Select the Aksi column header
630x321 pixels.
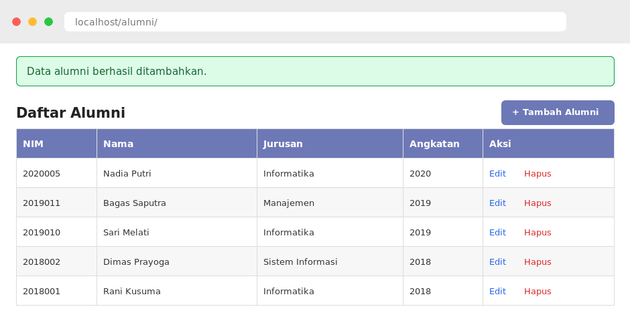548,144
